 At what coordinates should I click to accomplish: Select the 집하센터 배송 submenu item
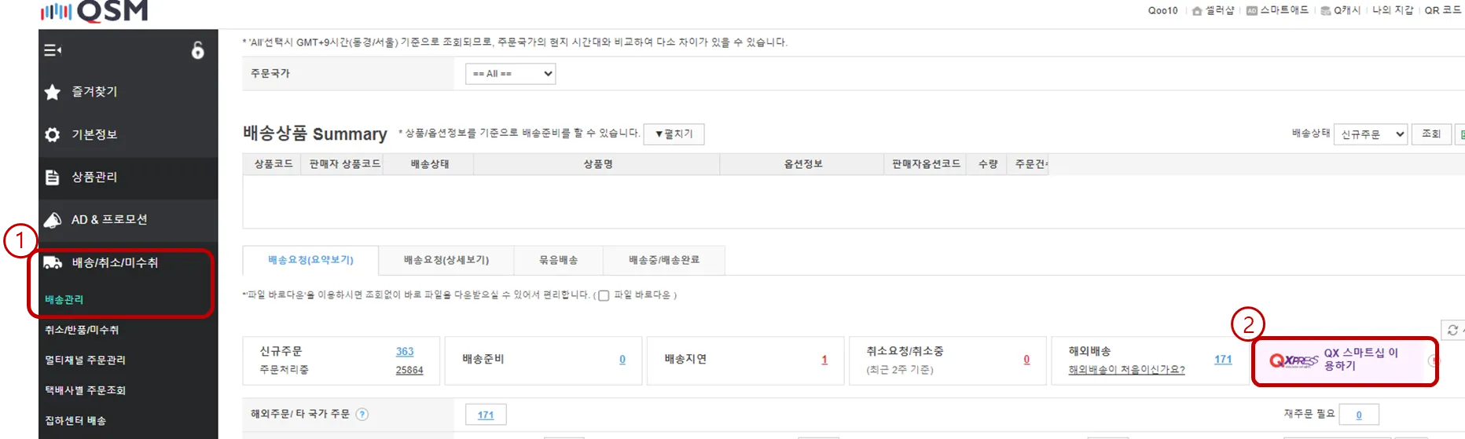click(75, 421)
